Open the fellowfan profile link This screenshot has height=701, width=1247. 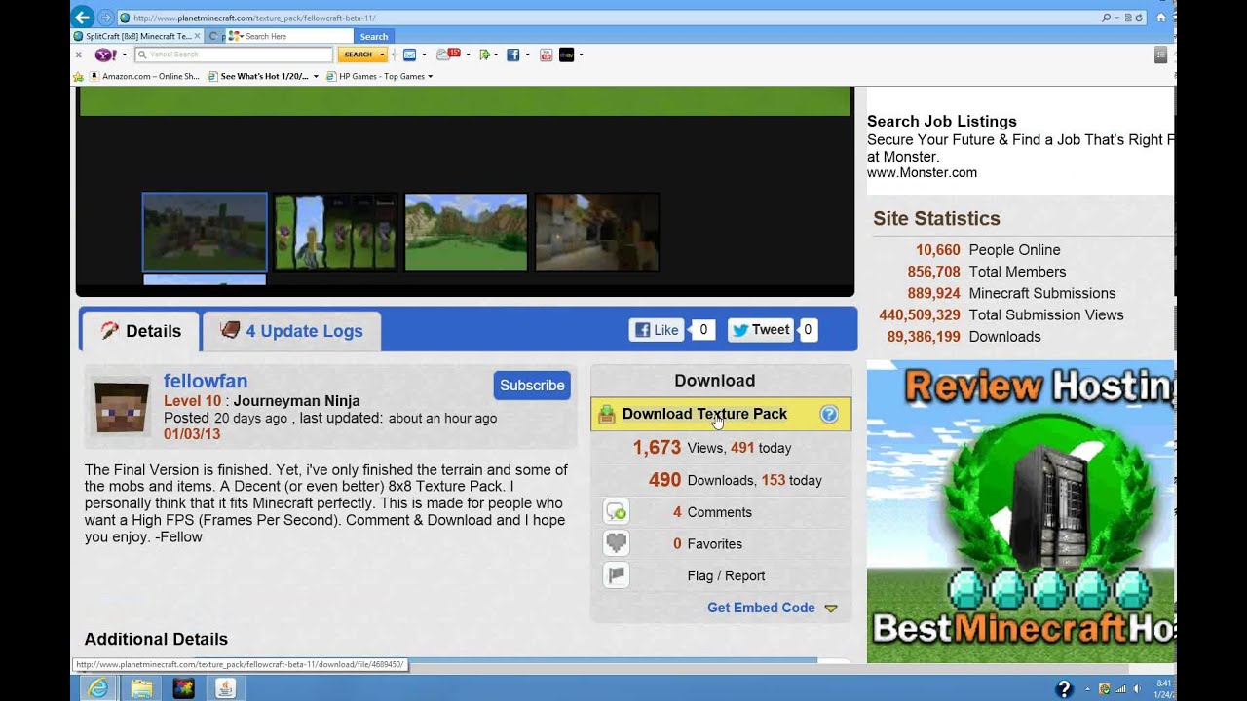click(206, 381)
